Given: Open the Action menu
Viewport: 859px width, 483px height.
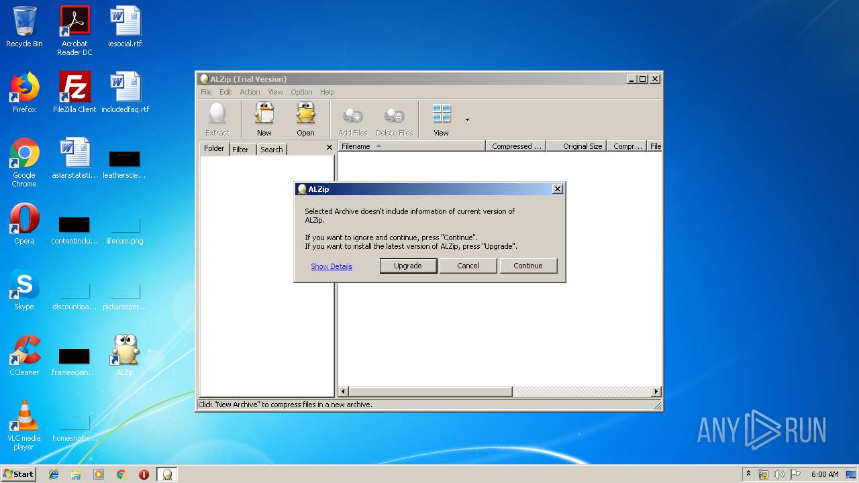Looking at the screenshot, I should 250,92.
